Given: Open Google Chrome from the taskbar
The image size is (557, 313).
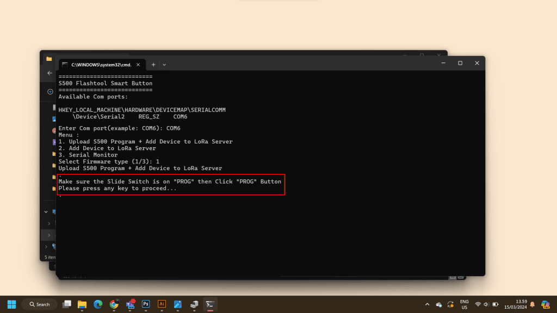Looking at the screenshot, I should pos(114,304).
